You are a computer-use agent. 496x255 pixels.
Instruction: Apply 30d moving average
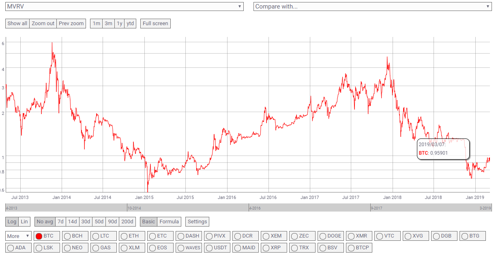click(x=86, y=222)
